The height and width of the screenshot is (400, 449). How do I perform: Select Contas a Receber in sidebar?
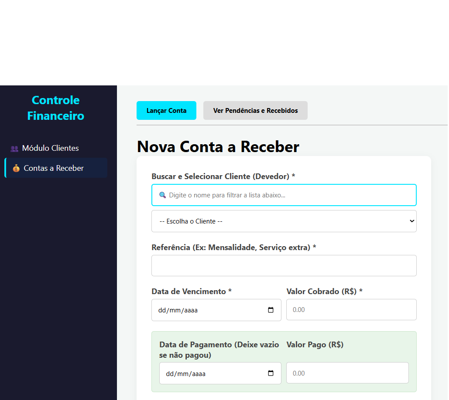pyautogui.click(x=56, y=168)
